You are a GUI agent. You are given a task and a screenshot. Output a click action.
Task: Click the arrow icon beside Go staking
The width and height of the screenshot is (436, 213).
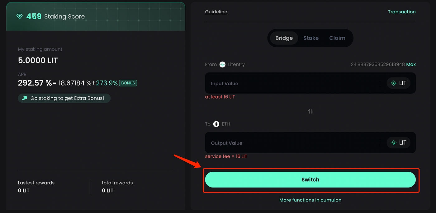[25, 98]
